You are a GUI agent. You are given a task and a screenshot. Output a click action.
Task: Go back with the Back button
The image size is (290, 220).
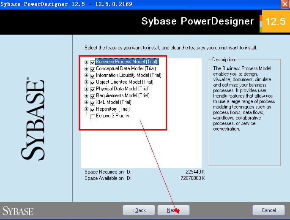pyautogui.click(x=139, y=210)
